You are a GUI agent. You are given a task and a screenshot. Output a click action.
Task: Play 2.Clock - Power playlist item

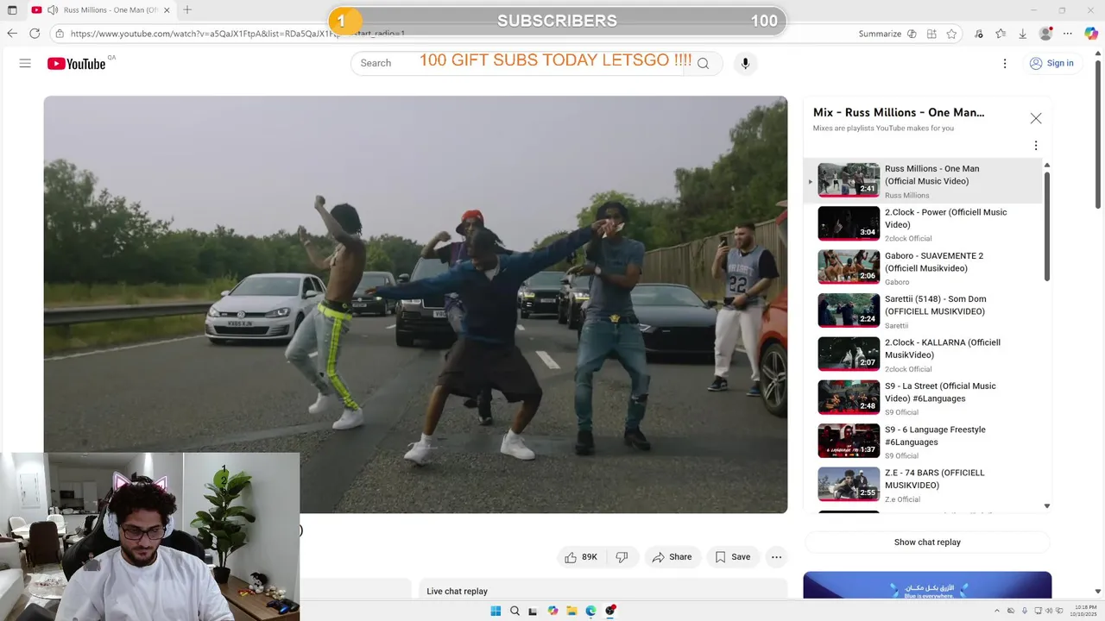pos(922,224)
